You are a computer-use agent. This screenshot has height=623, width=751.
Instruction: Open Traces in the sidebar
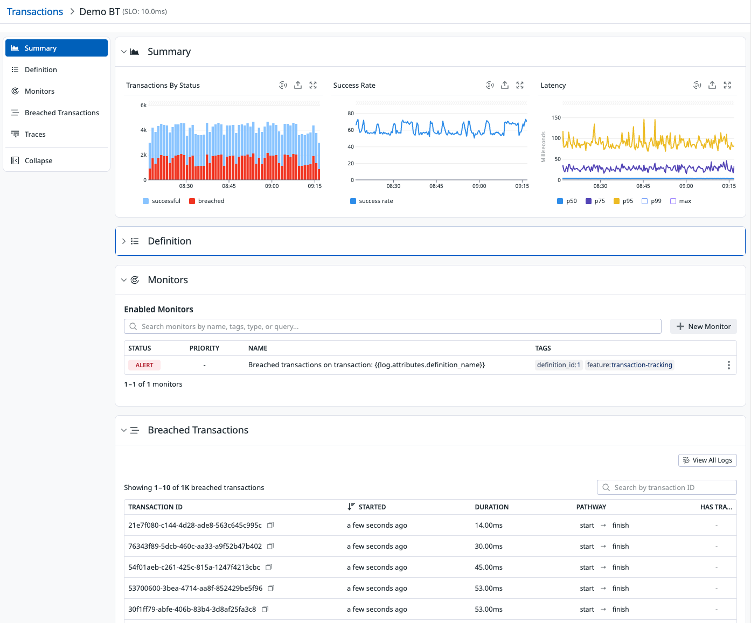pyautogui.click(x=35, y=134)
